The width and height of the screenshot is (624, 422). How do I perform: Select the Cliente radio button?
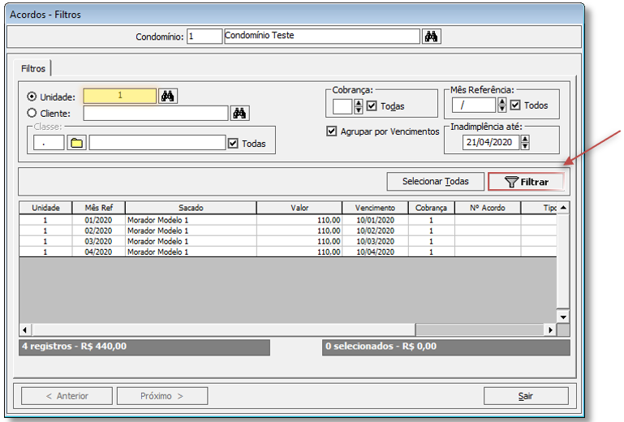pyautogui.click(x=32, y=114)
